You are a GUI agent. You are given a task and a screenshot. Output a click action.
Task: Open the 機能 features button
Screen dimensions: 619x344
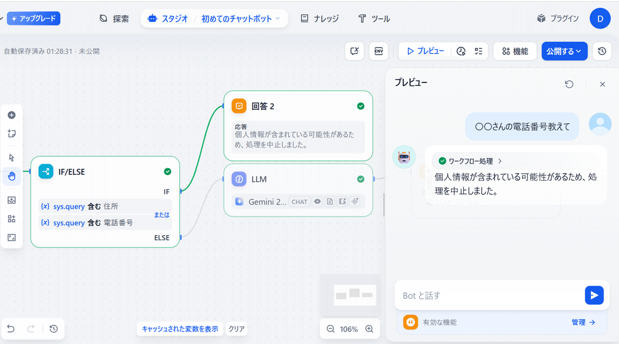coord(515,51)
